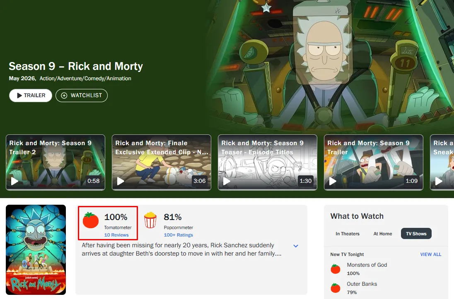Open the Monsters of God listing

(367, 265)
